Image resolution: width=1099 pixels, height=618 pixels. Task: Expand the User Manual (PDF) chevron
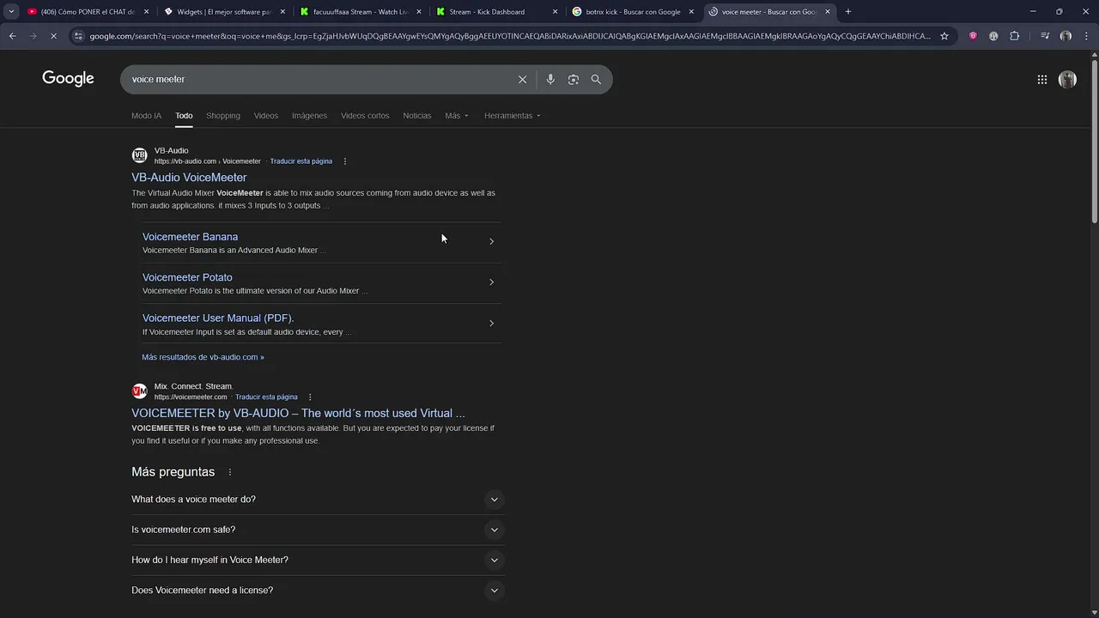point(491,324)
